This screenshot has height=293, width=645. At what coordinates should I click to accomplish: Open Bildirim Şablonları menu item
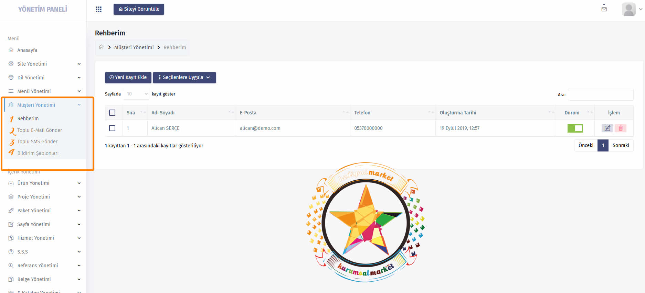coord(38,153)
